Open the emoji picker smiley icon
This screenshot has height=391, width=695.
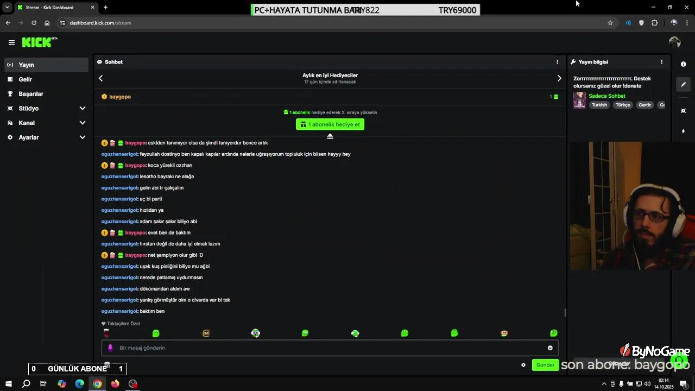point(550,348)
